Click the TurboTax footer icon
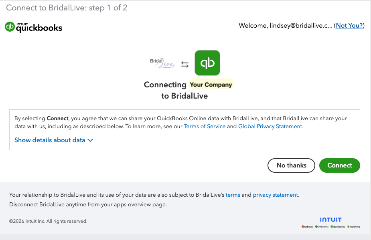 pyautogui.click(x=308, y=227)
